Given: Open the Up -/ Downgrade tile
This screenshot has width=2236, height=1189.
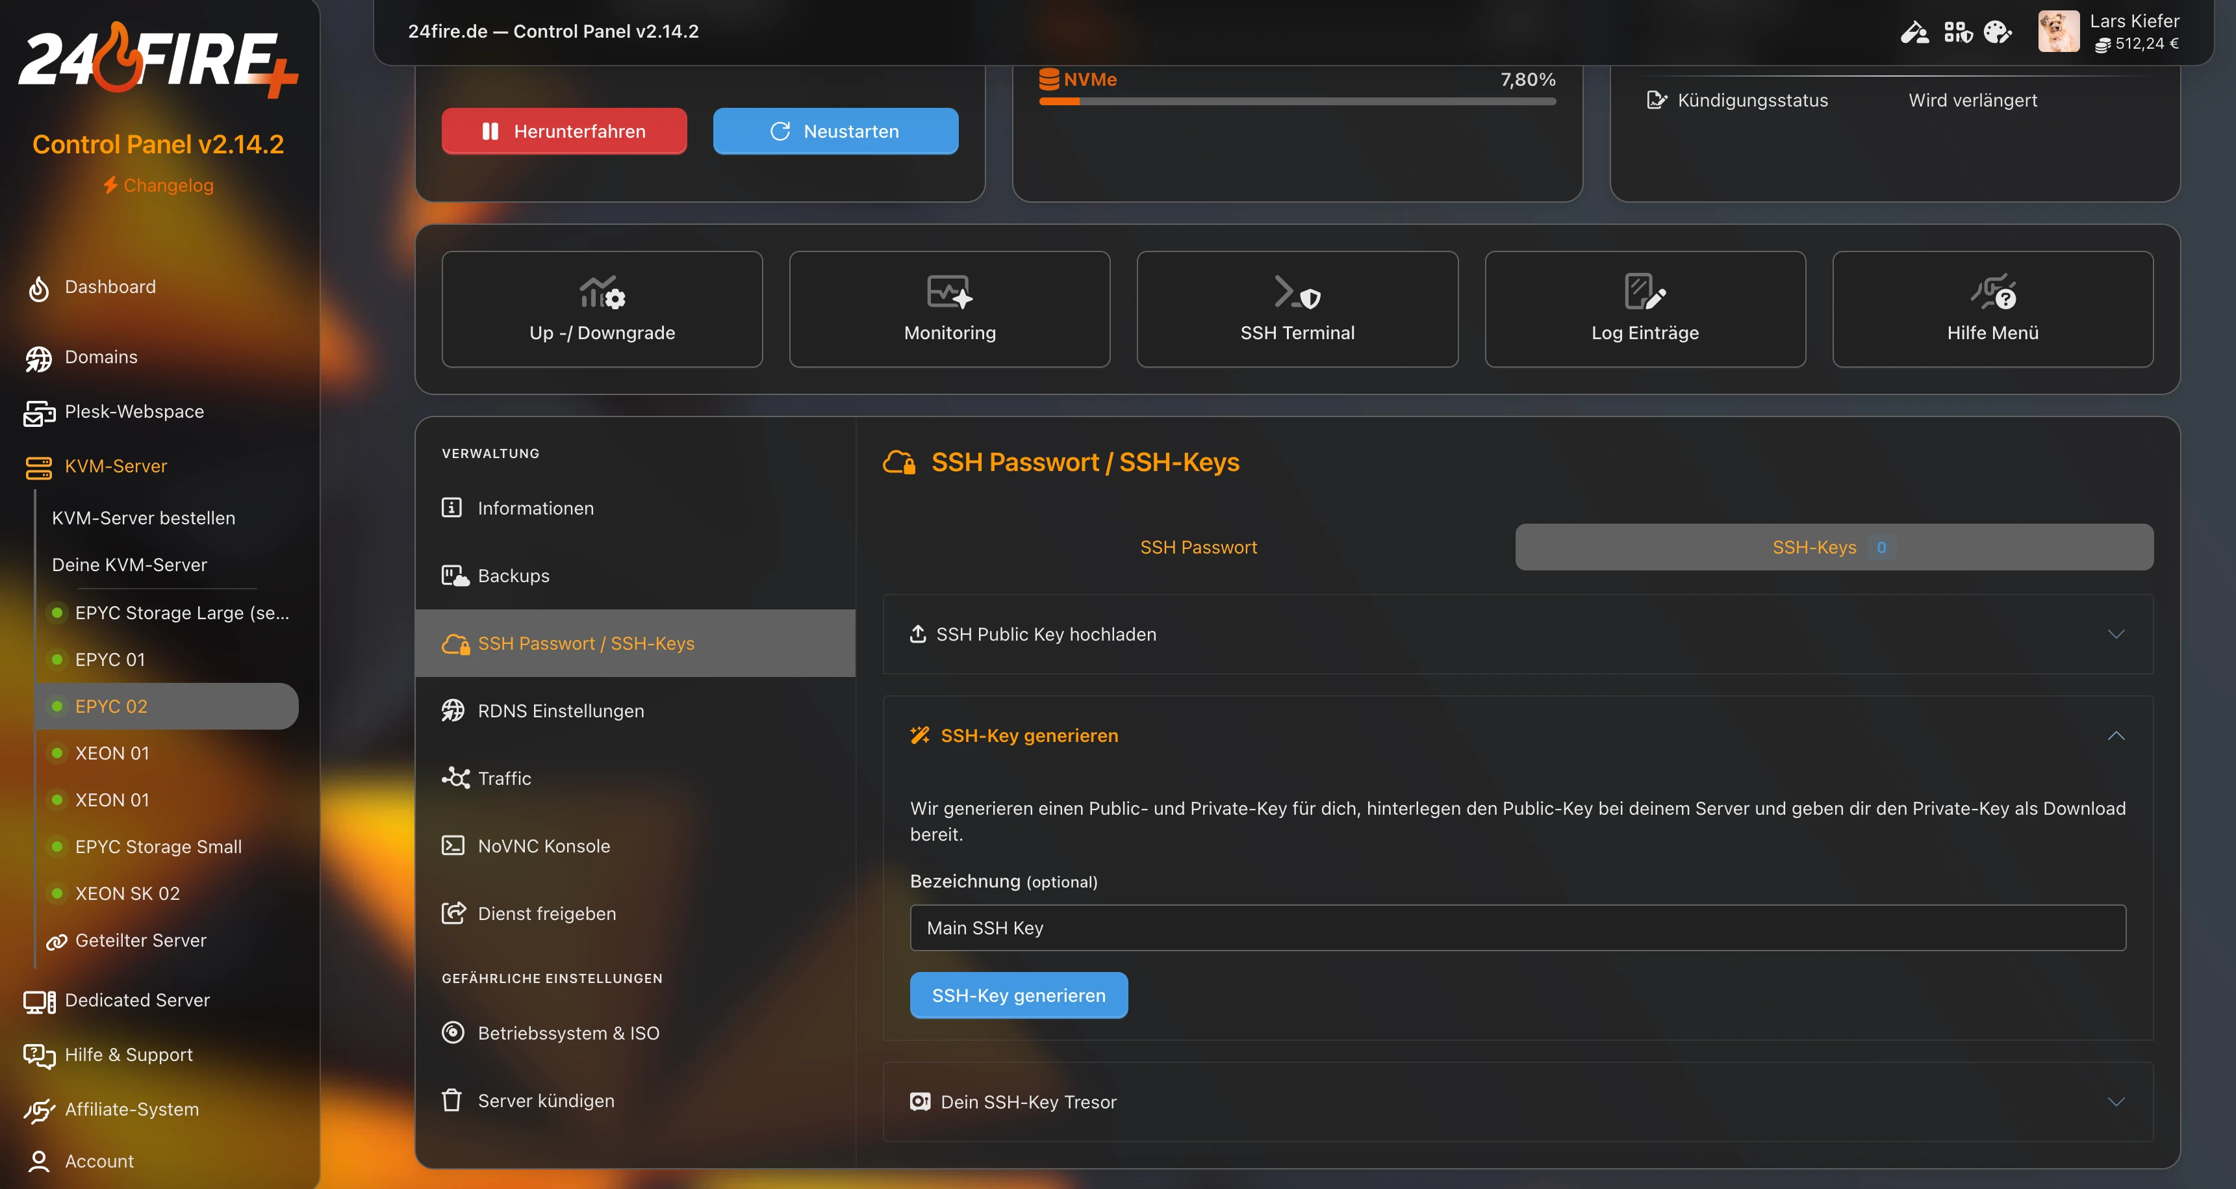Looking at the screenshot, I should tap(602, 309).
